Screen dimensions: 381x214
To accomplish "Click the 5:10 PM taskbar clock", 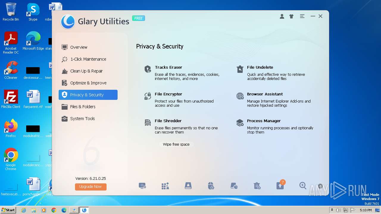I will tap(366, 210).
